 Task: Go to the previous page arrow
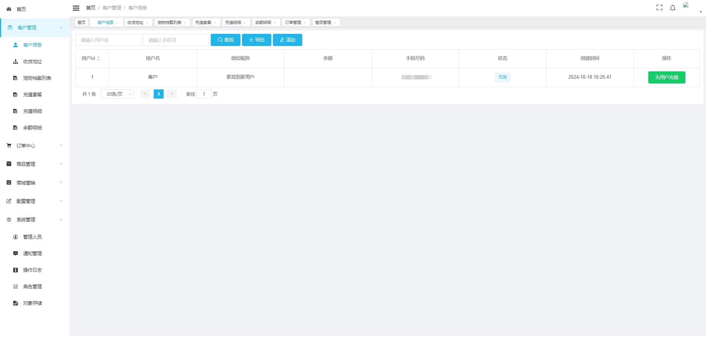tap(145, 94)
